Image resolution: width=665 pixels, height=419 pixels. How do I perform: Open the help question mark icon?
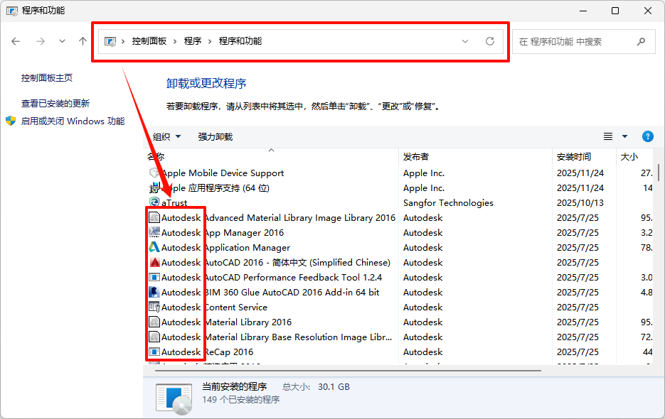647,136
